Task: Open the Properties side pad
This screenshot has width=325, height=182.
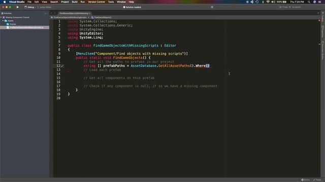Action: 323,32
